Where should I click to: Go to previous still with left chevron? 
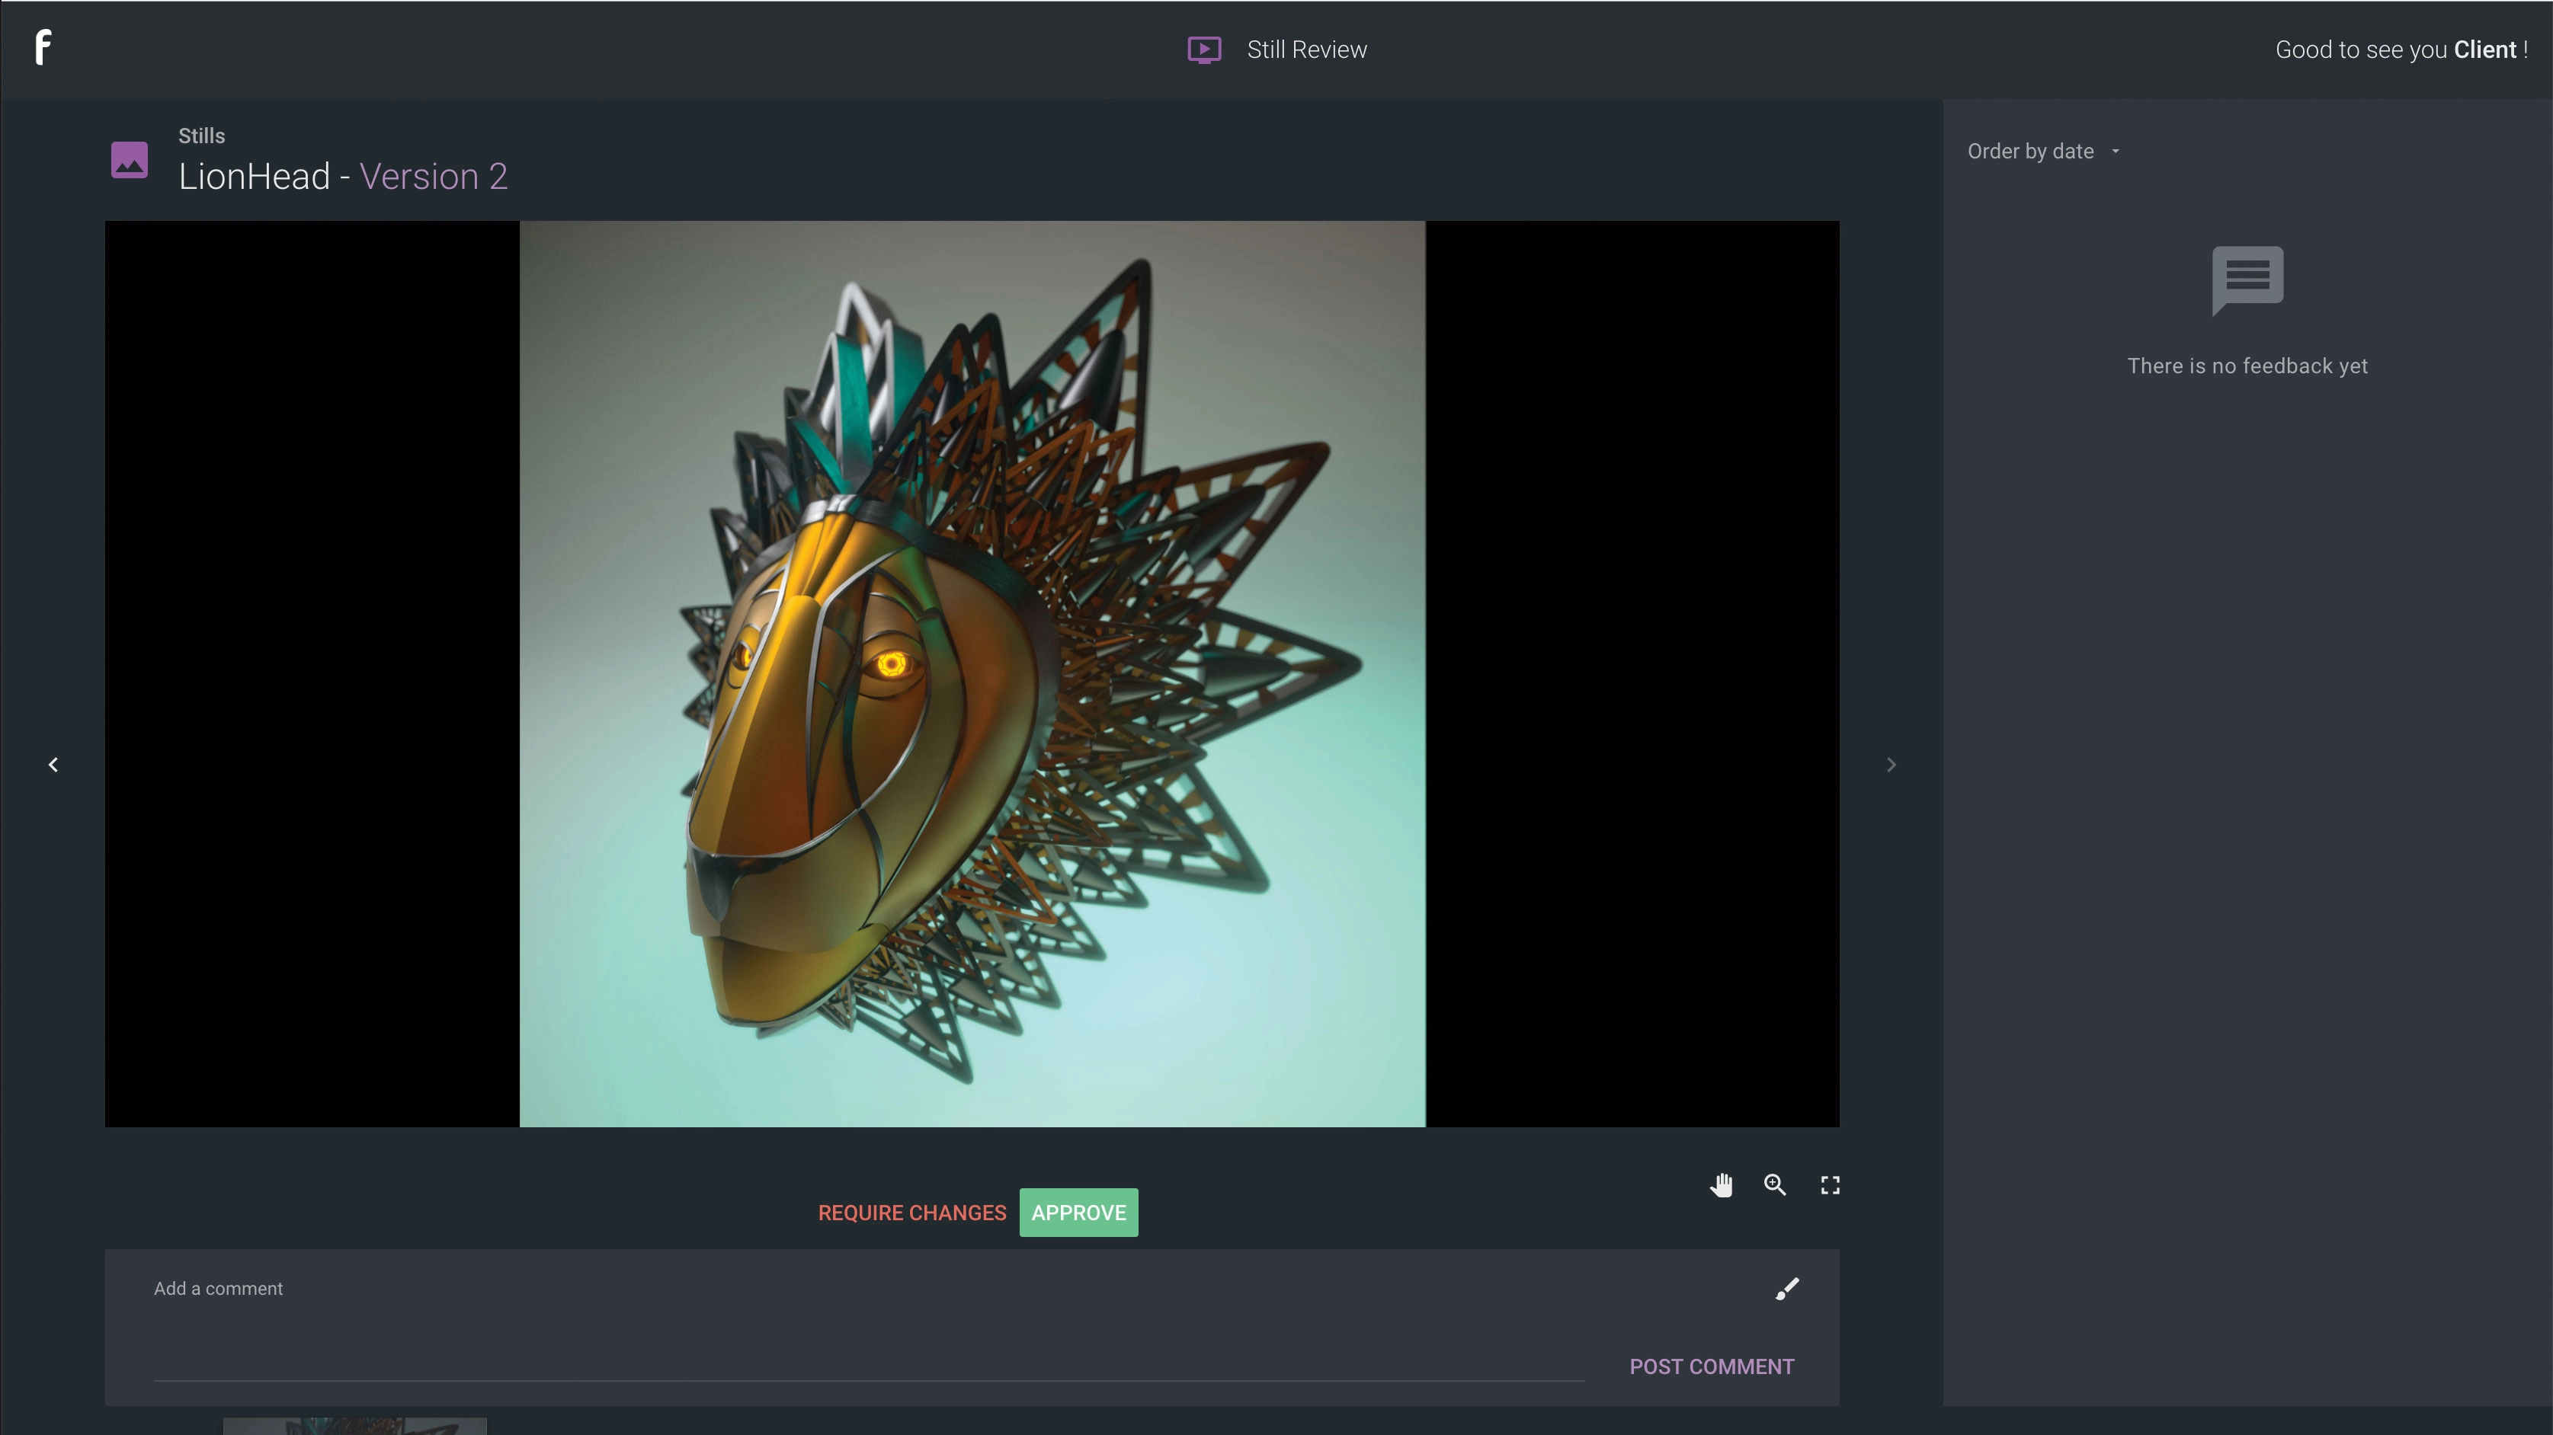[53, 765]
